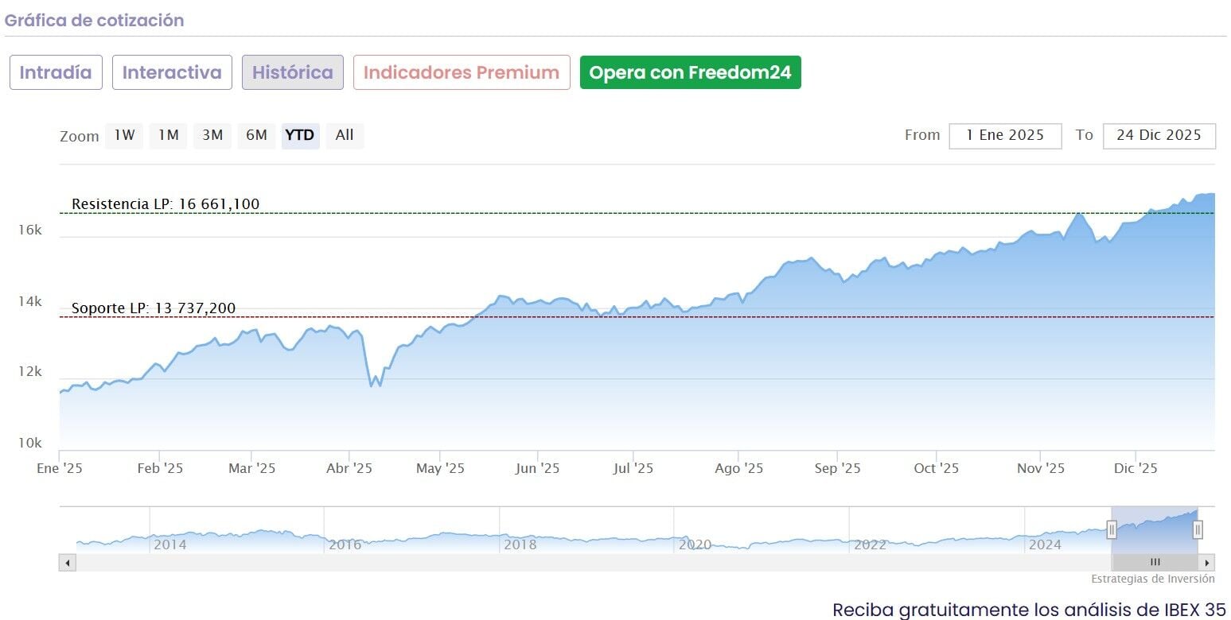The width and height of the screenshot is (1231, 620).
Task: Click the scrollbar thumb grip
Action: tap(1155, 563)
